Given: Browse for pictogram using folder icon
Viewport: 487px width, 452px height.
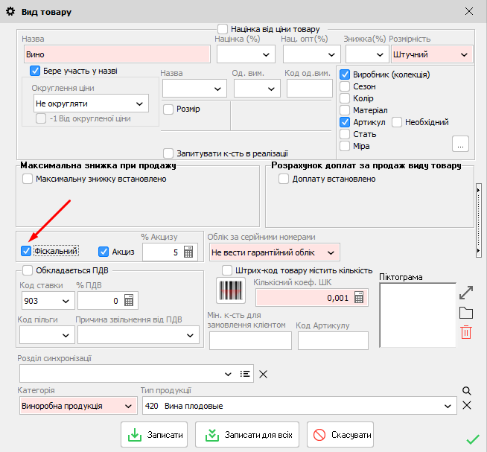Looking at the screenshot, I should pos(466,312).
